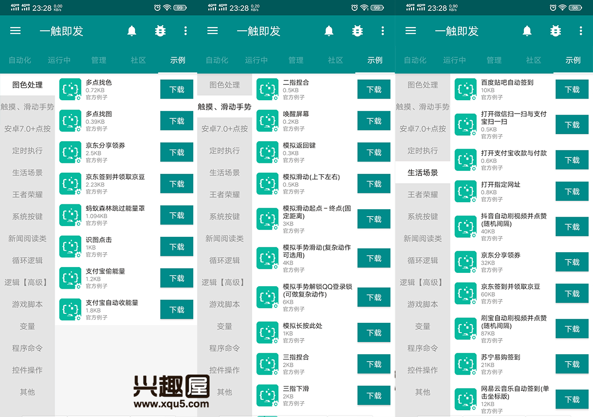Viewport: 593px width, 417px height.
Task: Open the 模拟滑动起点－终点(固定距离) example title
Action: (317, 212)
